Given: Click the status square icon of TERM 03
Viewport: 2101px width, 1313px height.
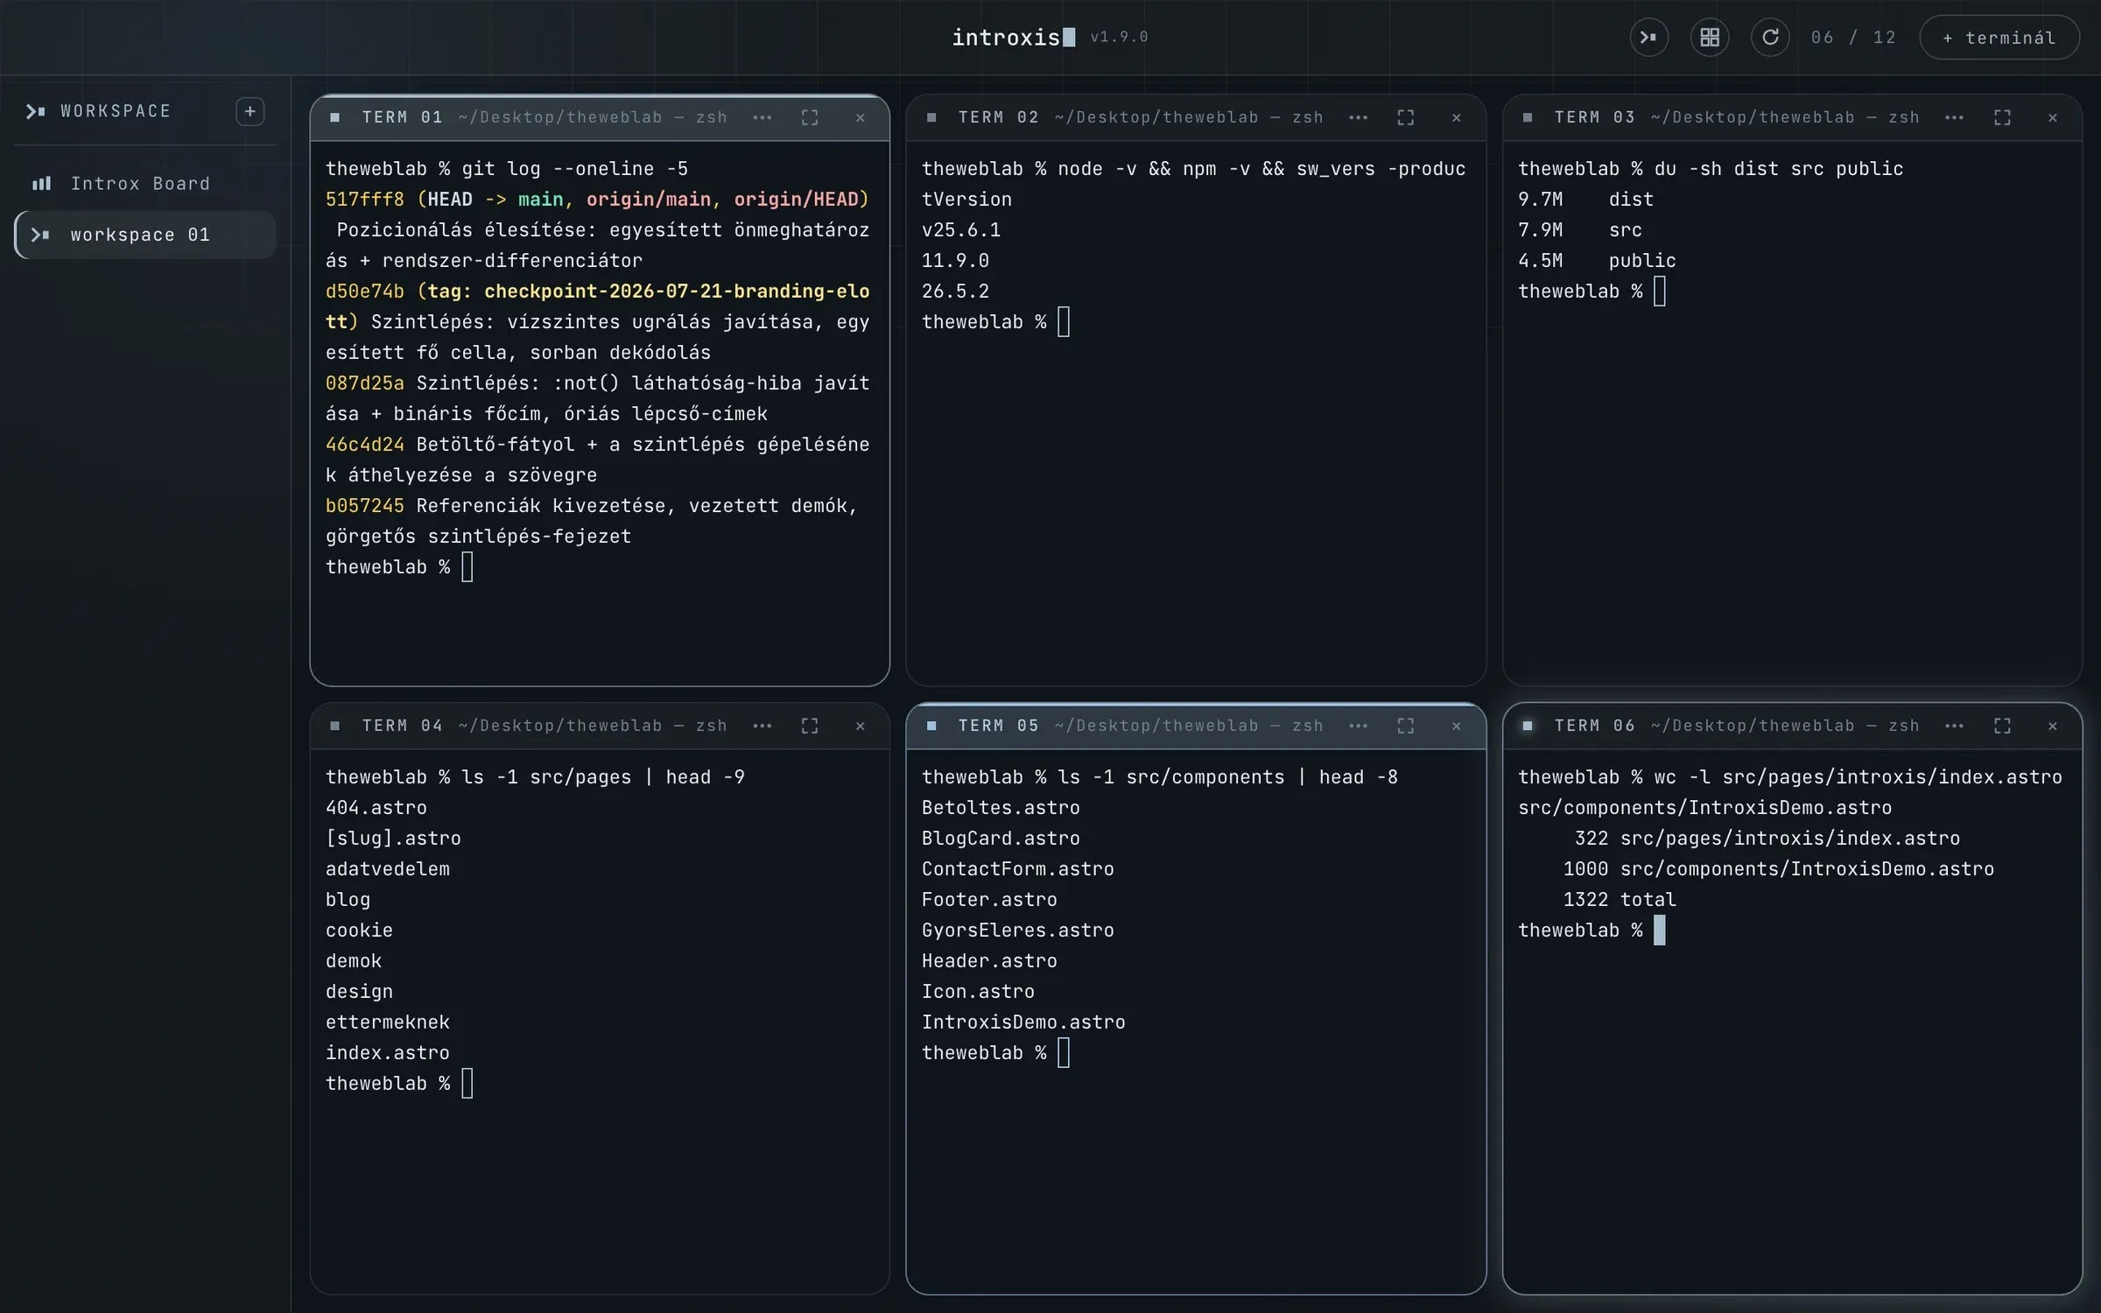Looking at the screenshot, I should point(1528,117).
